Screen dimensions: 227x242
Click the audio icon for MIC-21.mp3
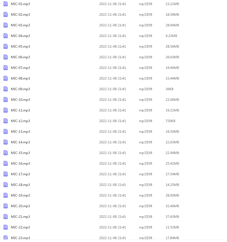(6, 217)
